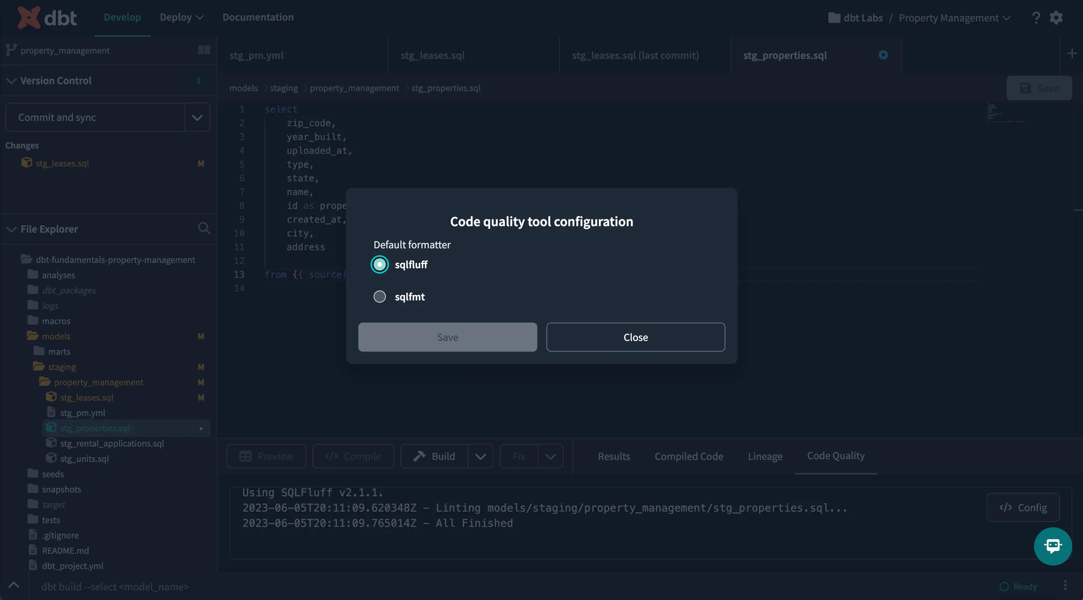Click the stg_pm.yml file icon in explorer
1083x600 pixels.
point(51,412)
